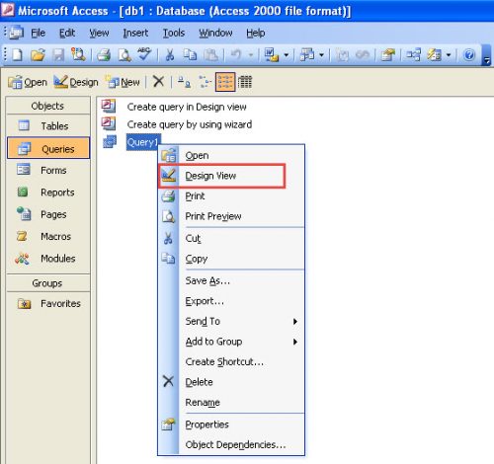The width and height of the screenshot is (494, 464).
Task: Click the Undo arrow toolbar icon
Action: point(236,54)
